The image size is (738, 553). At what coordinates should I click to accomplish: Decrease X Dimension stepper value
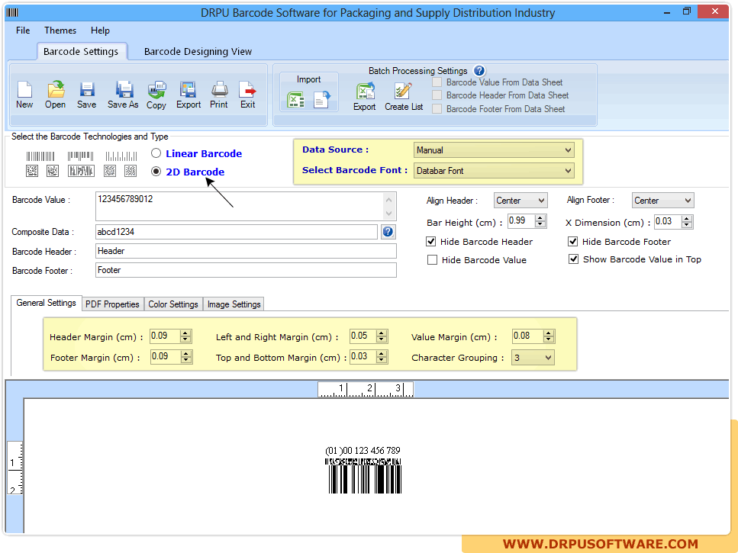[687, 225]
